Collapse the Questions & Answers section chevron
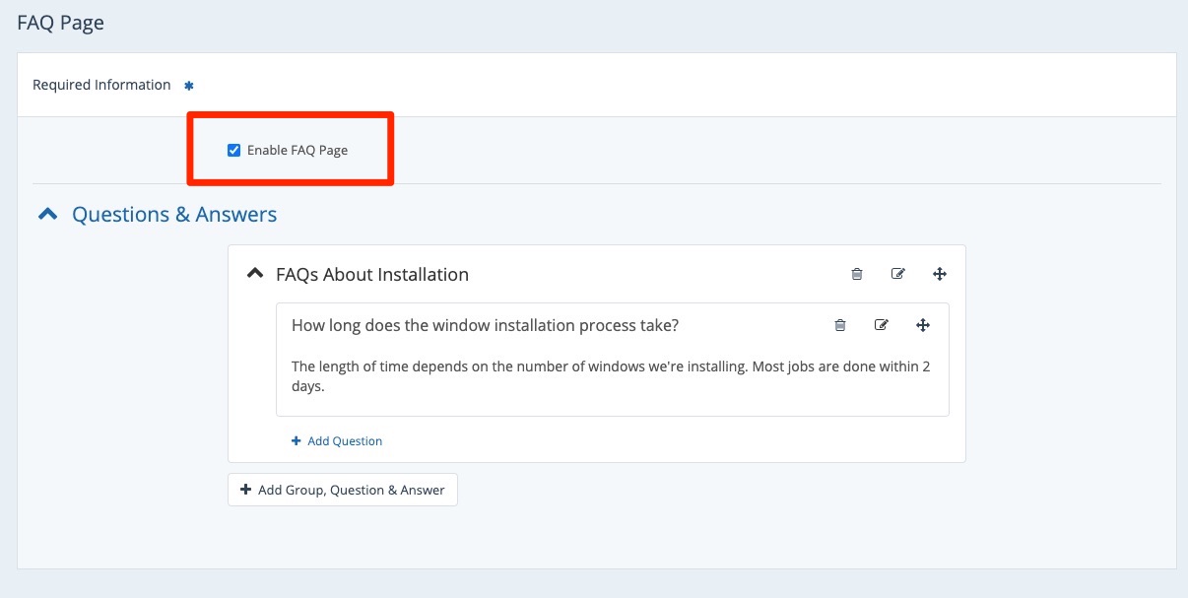This screenshot has height=598, width=1188. click(x=47, y=214)
